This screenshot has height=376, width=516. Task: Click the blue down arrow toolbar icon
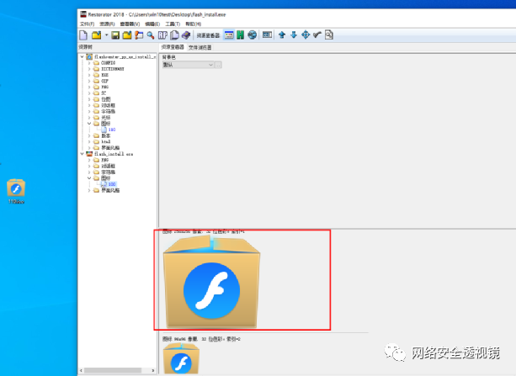(x=294, y=34)
